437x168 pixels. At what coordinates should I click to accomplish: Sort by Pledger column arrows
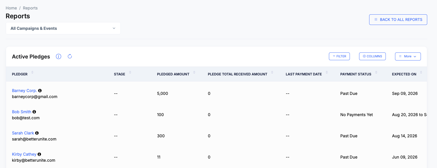(32, 73)
